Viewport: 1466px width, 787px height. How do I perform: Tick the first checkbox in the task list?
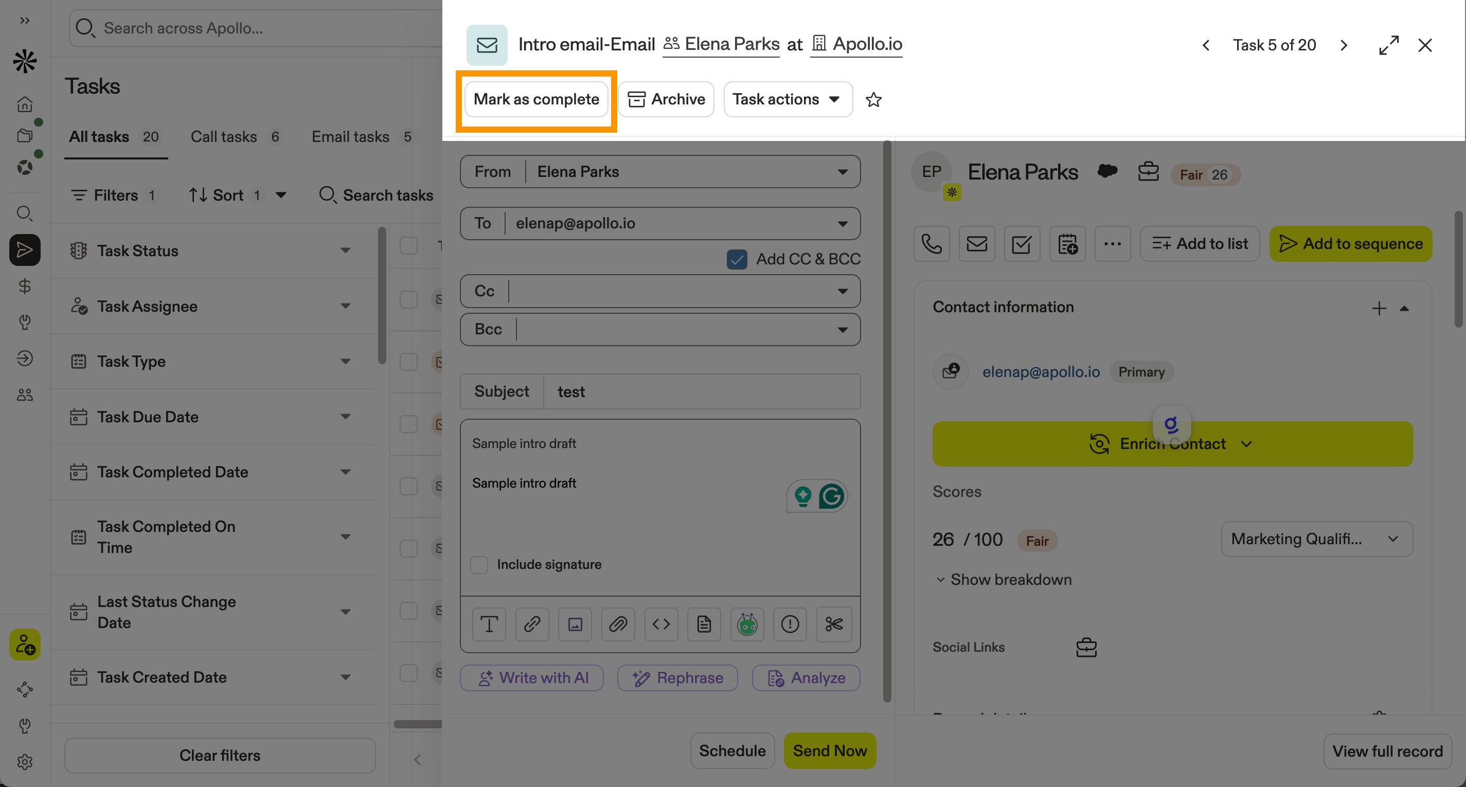coord(408,246)
